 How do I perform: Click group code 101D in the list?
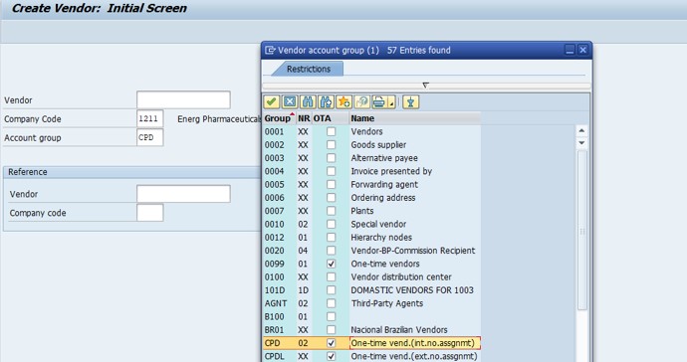tap(274, 290)
